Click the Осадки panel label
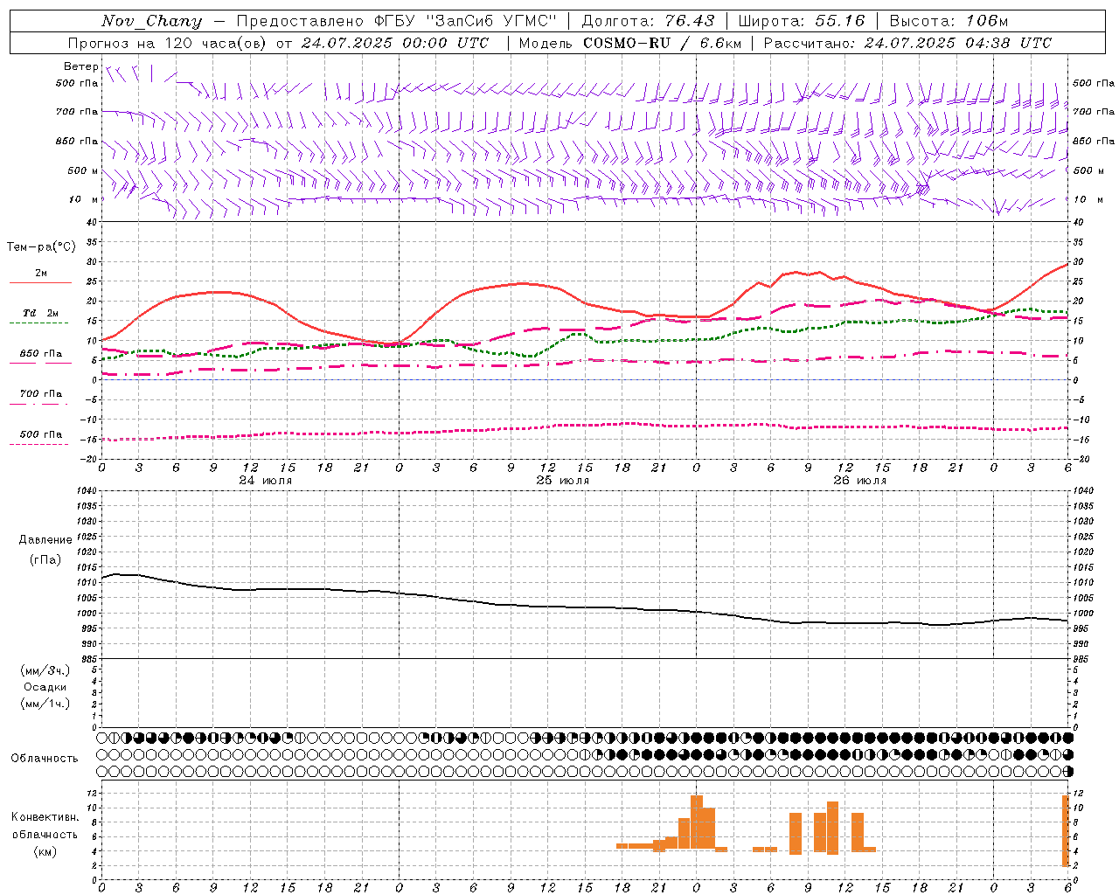Screen dimensions: 1119x895 click(x=45, y=687)
